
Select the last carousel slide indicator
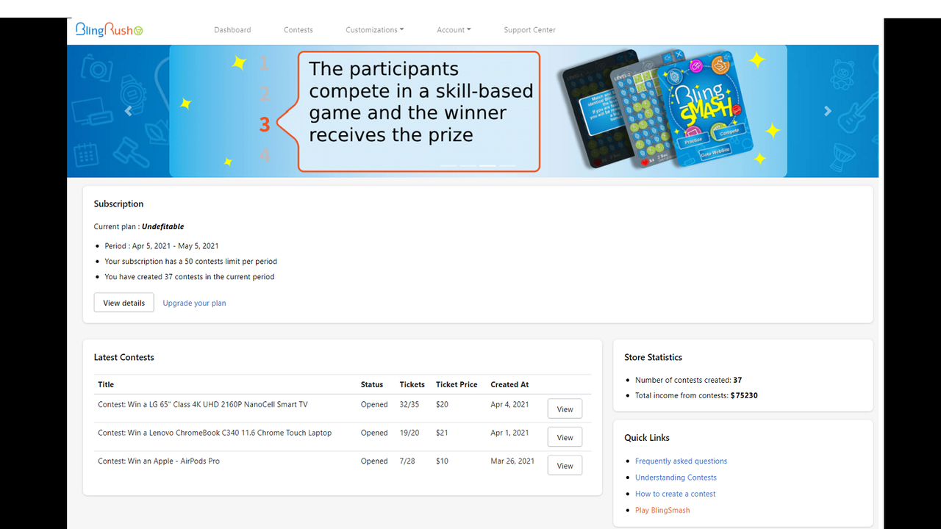tap(507, 166)
